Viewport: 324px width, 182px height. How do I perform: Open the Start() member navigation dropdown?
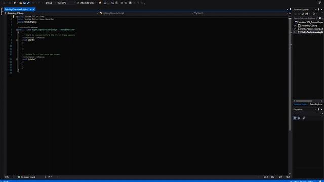tap(241, 13)
